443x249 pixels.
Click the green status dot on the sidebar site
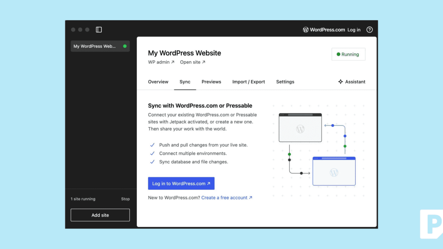[126, 46]
